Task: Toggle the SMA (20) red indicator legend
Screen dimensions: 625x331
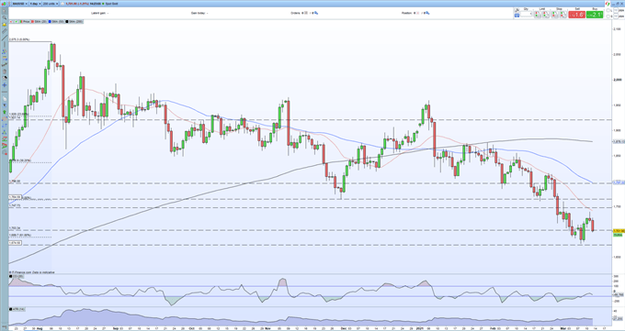Action: point(39,21)
